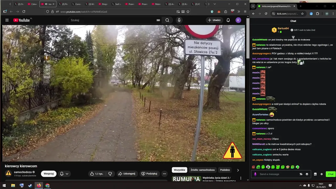The height and width of the screenshot is (189, 336).
Task: Open the Kick emote picker smiley
Action: point(307,174)
